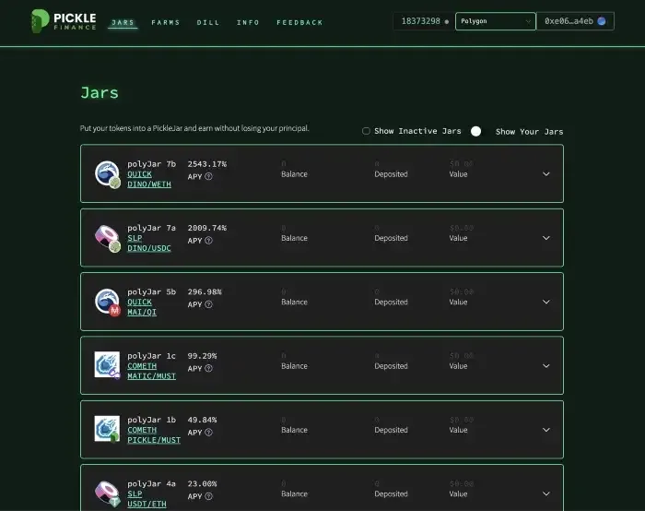
Task: Click the Pickle Finance logo
Action: coord(64,21)
